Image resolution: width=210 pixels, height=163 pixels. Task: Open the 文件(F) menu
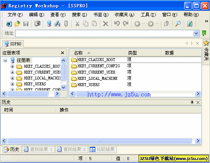[x=15, y=15]
